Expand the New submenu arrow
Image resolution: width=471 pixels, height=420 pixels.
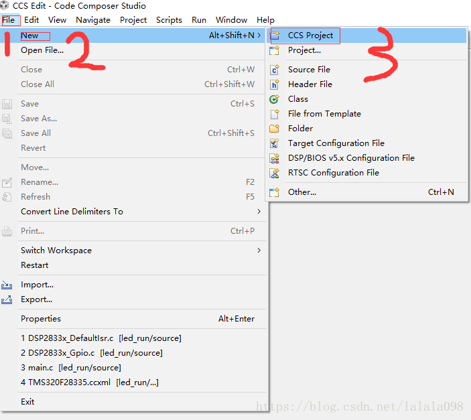point(259,36)
